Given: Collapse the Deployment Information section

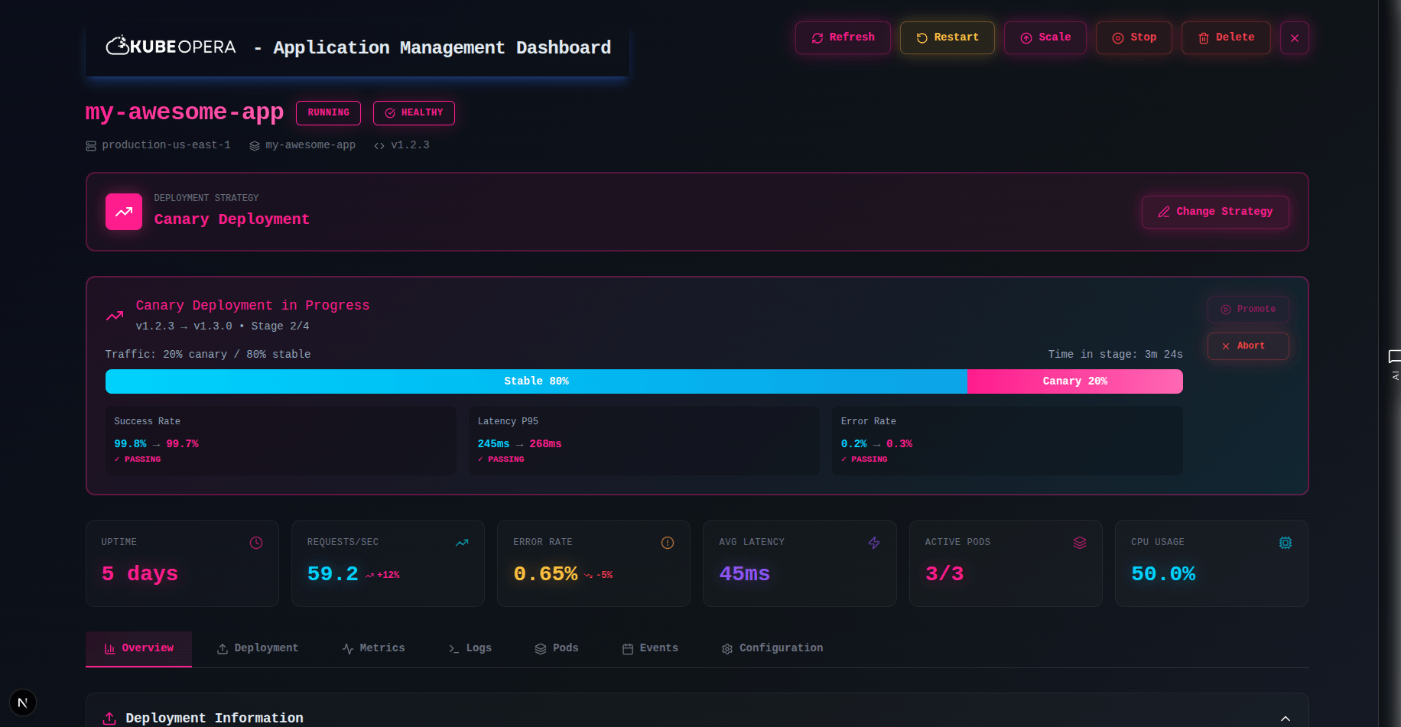Looking at the screenshot, I should click(1287, 718).
